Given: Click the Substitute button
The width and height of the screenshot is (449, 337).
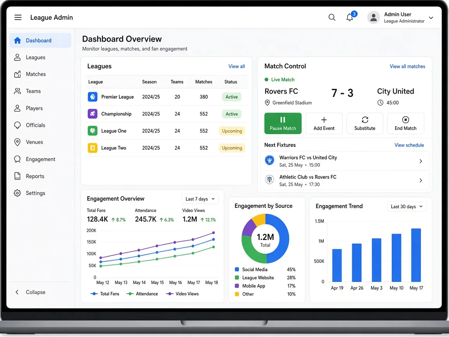Looking at the screenshot, I should pyautogui.click(x=364, y=123).
